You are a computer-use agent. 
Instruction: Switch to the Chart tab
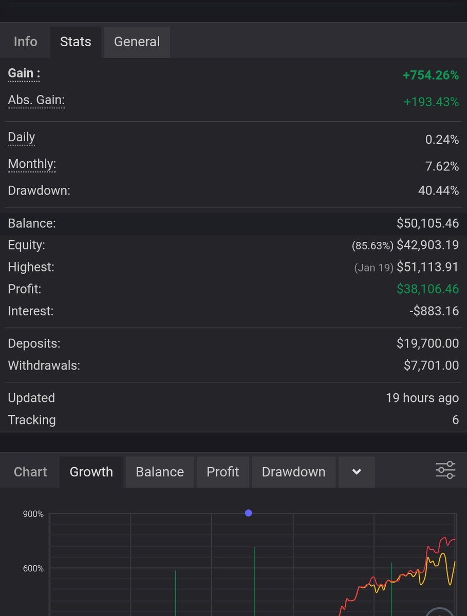click(x=30, y=472)
